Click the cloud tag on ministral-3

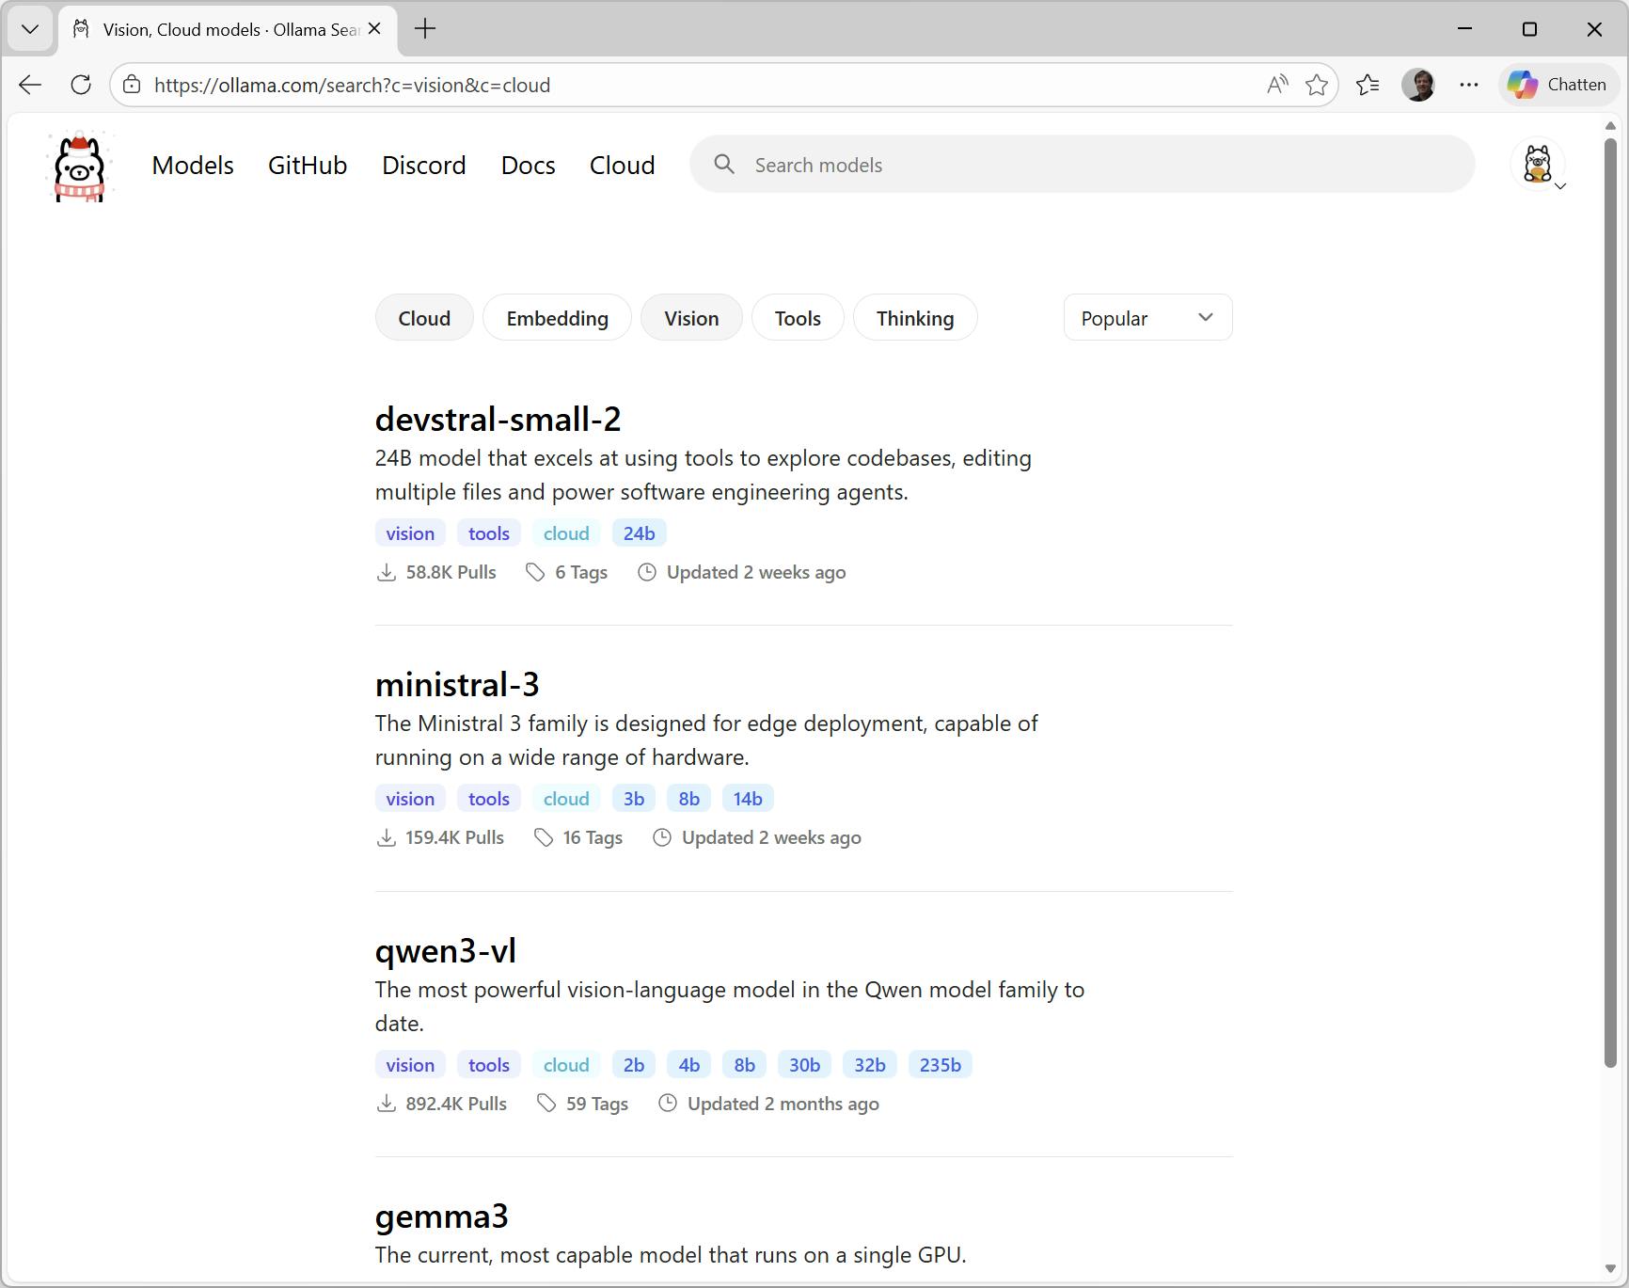click(566, 799)
